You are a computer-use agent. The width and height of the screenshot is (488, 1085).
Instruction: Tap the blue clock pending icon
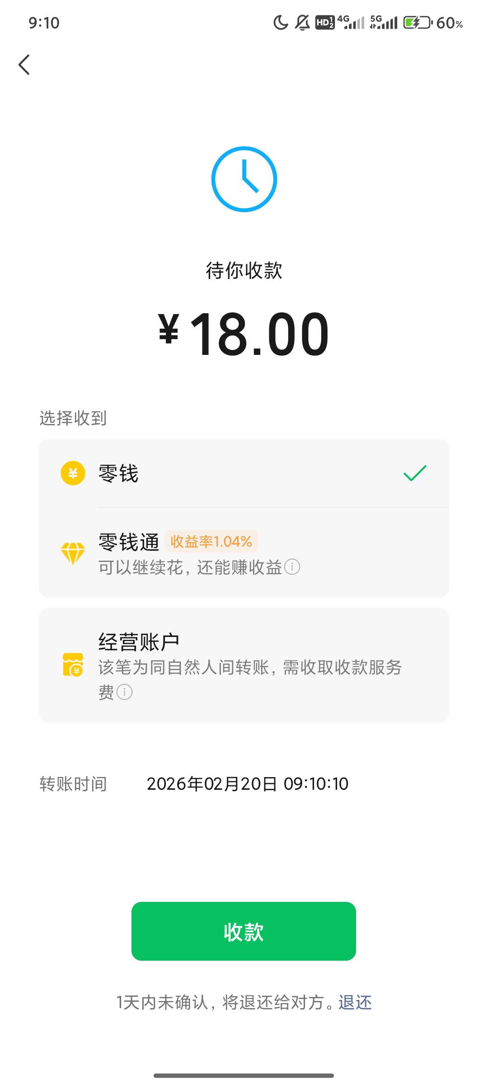point(244,179)
